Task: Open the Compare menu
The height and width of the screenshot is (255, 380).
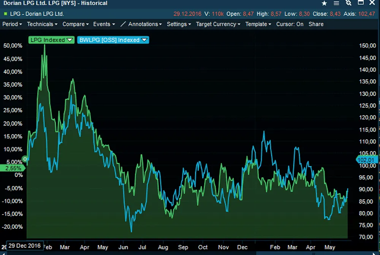Action: (x=75, y=24)
